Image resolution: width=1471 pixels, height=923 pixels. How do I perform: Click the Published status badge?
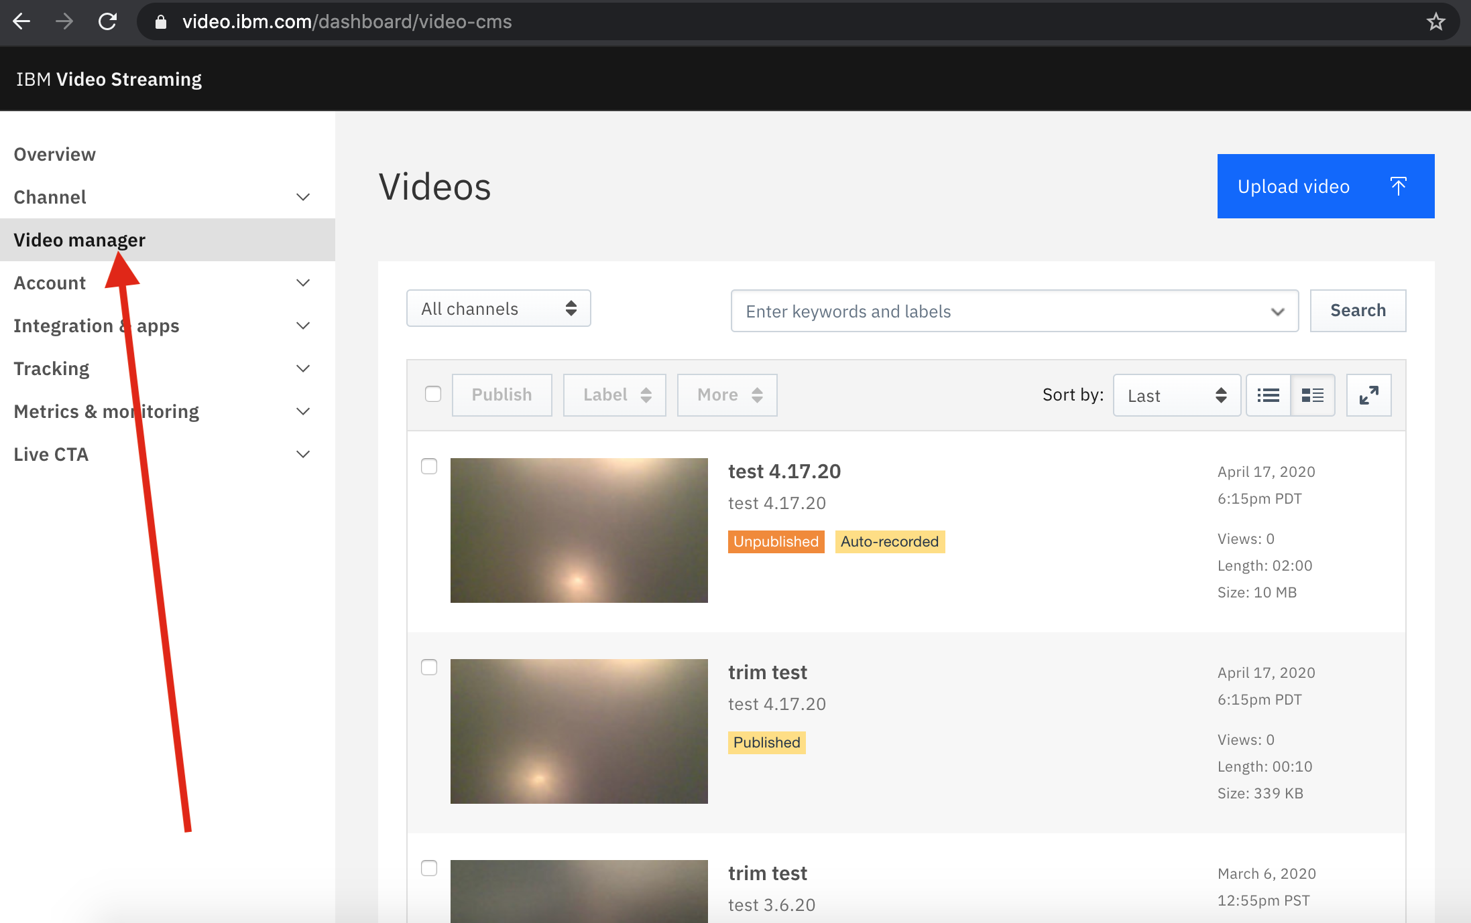pyautogui.click(x=766, y=742)
